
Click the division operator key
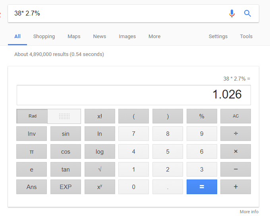[x=235, y=133]
